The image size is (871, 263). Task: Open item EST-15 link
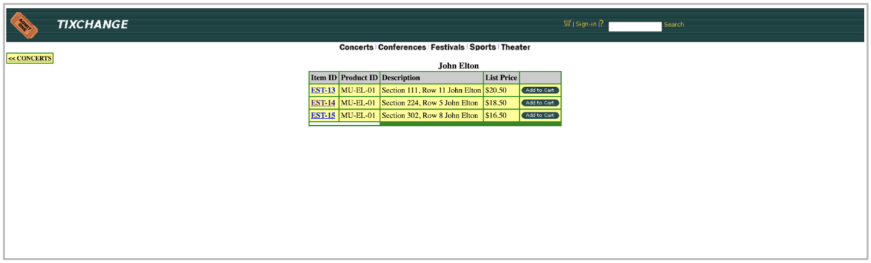[x=323, y=115]
